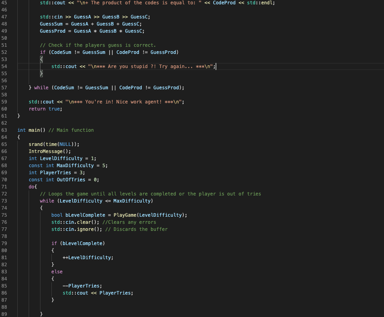This screenshot has height=317, width=384.
Task: Click the do keyword on line 71
Action: coord(31,187)
